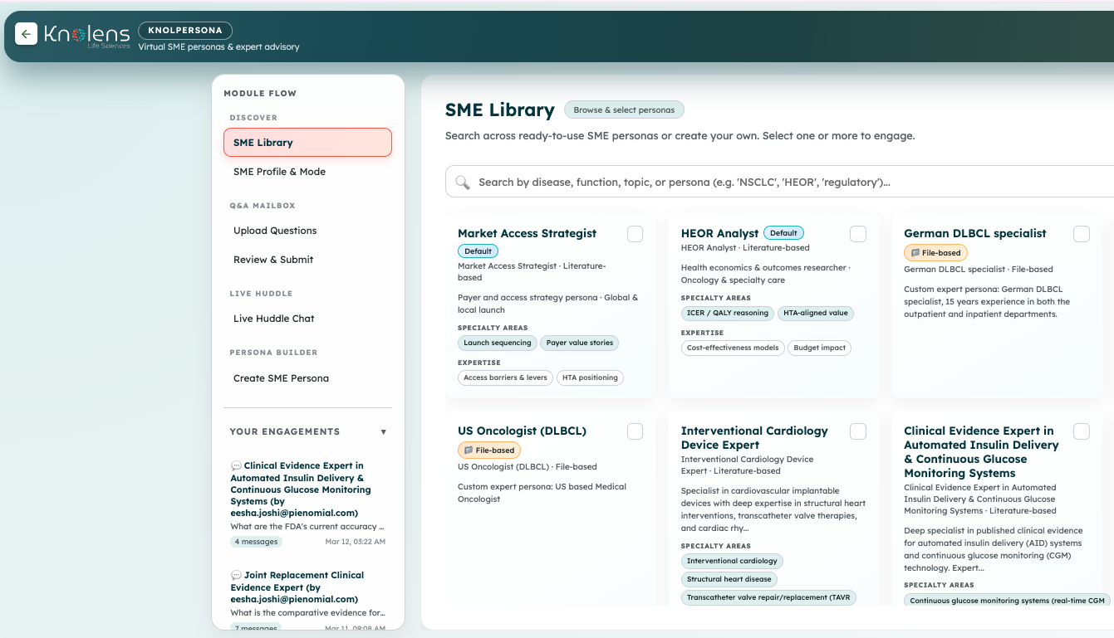Click File-based badge on German DLBCL specialist
The height and width of the screenshot is (638, 1114).
coord(935,253)
